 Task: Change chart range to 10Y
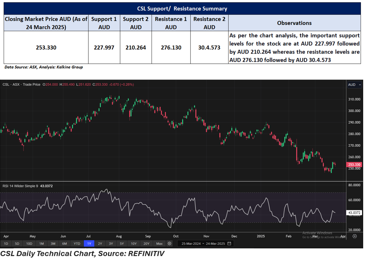click(134, 244)
